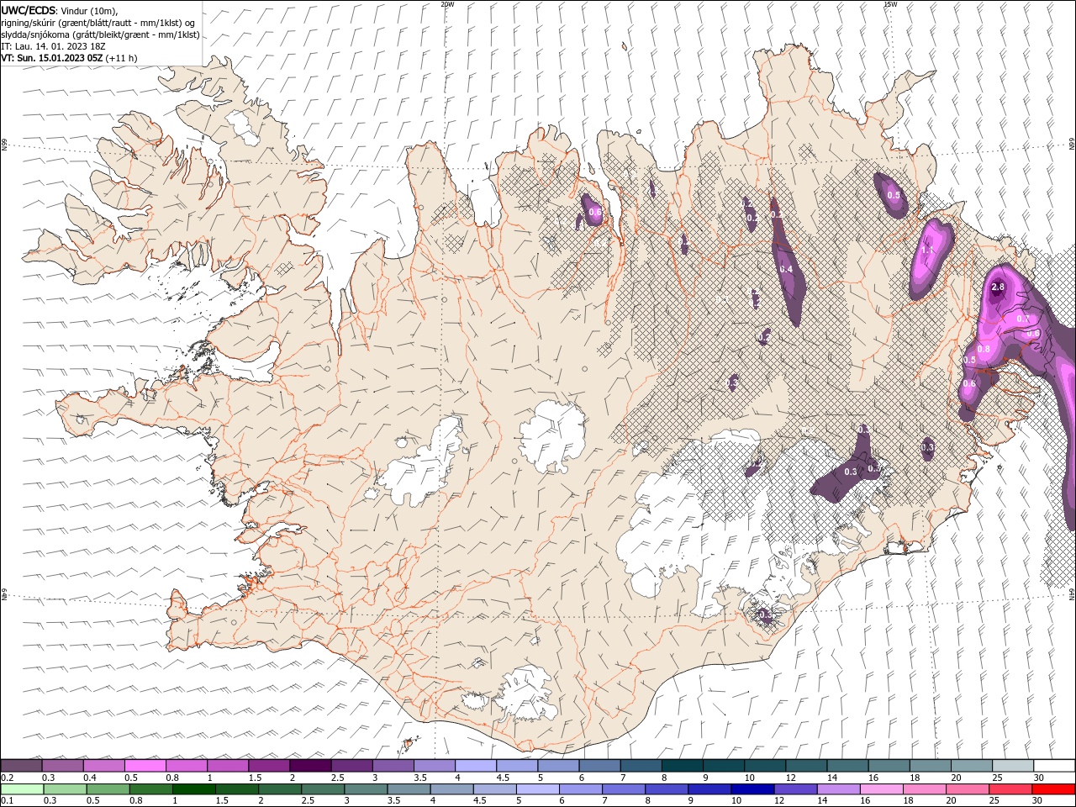Click the 2.8 precipitation value on the map
Image resolution: width=1076 pixels, height=807 pixels.
998,287
